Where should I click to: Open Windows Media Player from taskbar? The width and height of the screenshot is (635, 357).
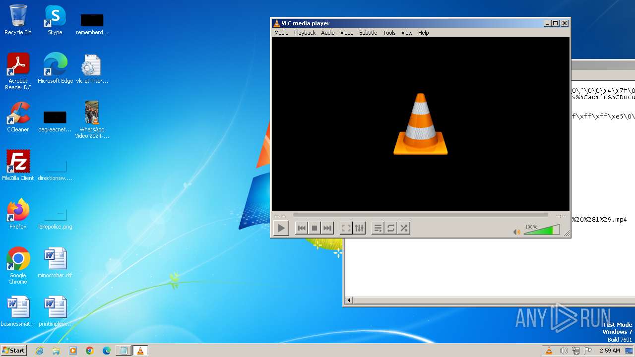[x=73, y=351]
